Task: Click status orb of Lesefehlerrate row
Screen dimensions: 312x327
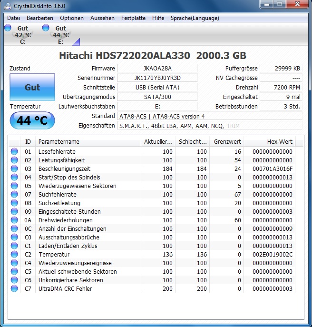Action: 14,151
